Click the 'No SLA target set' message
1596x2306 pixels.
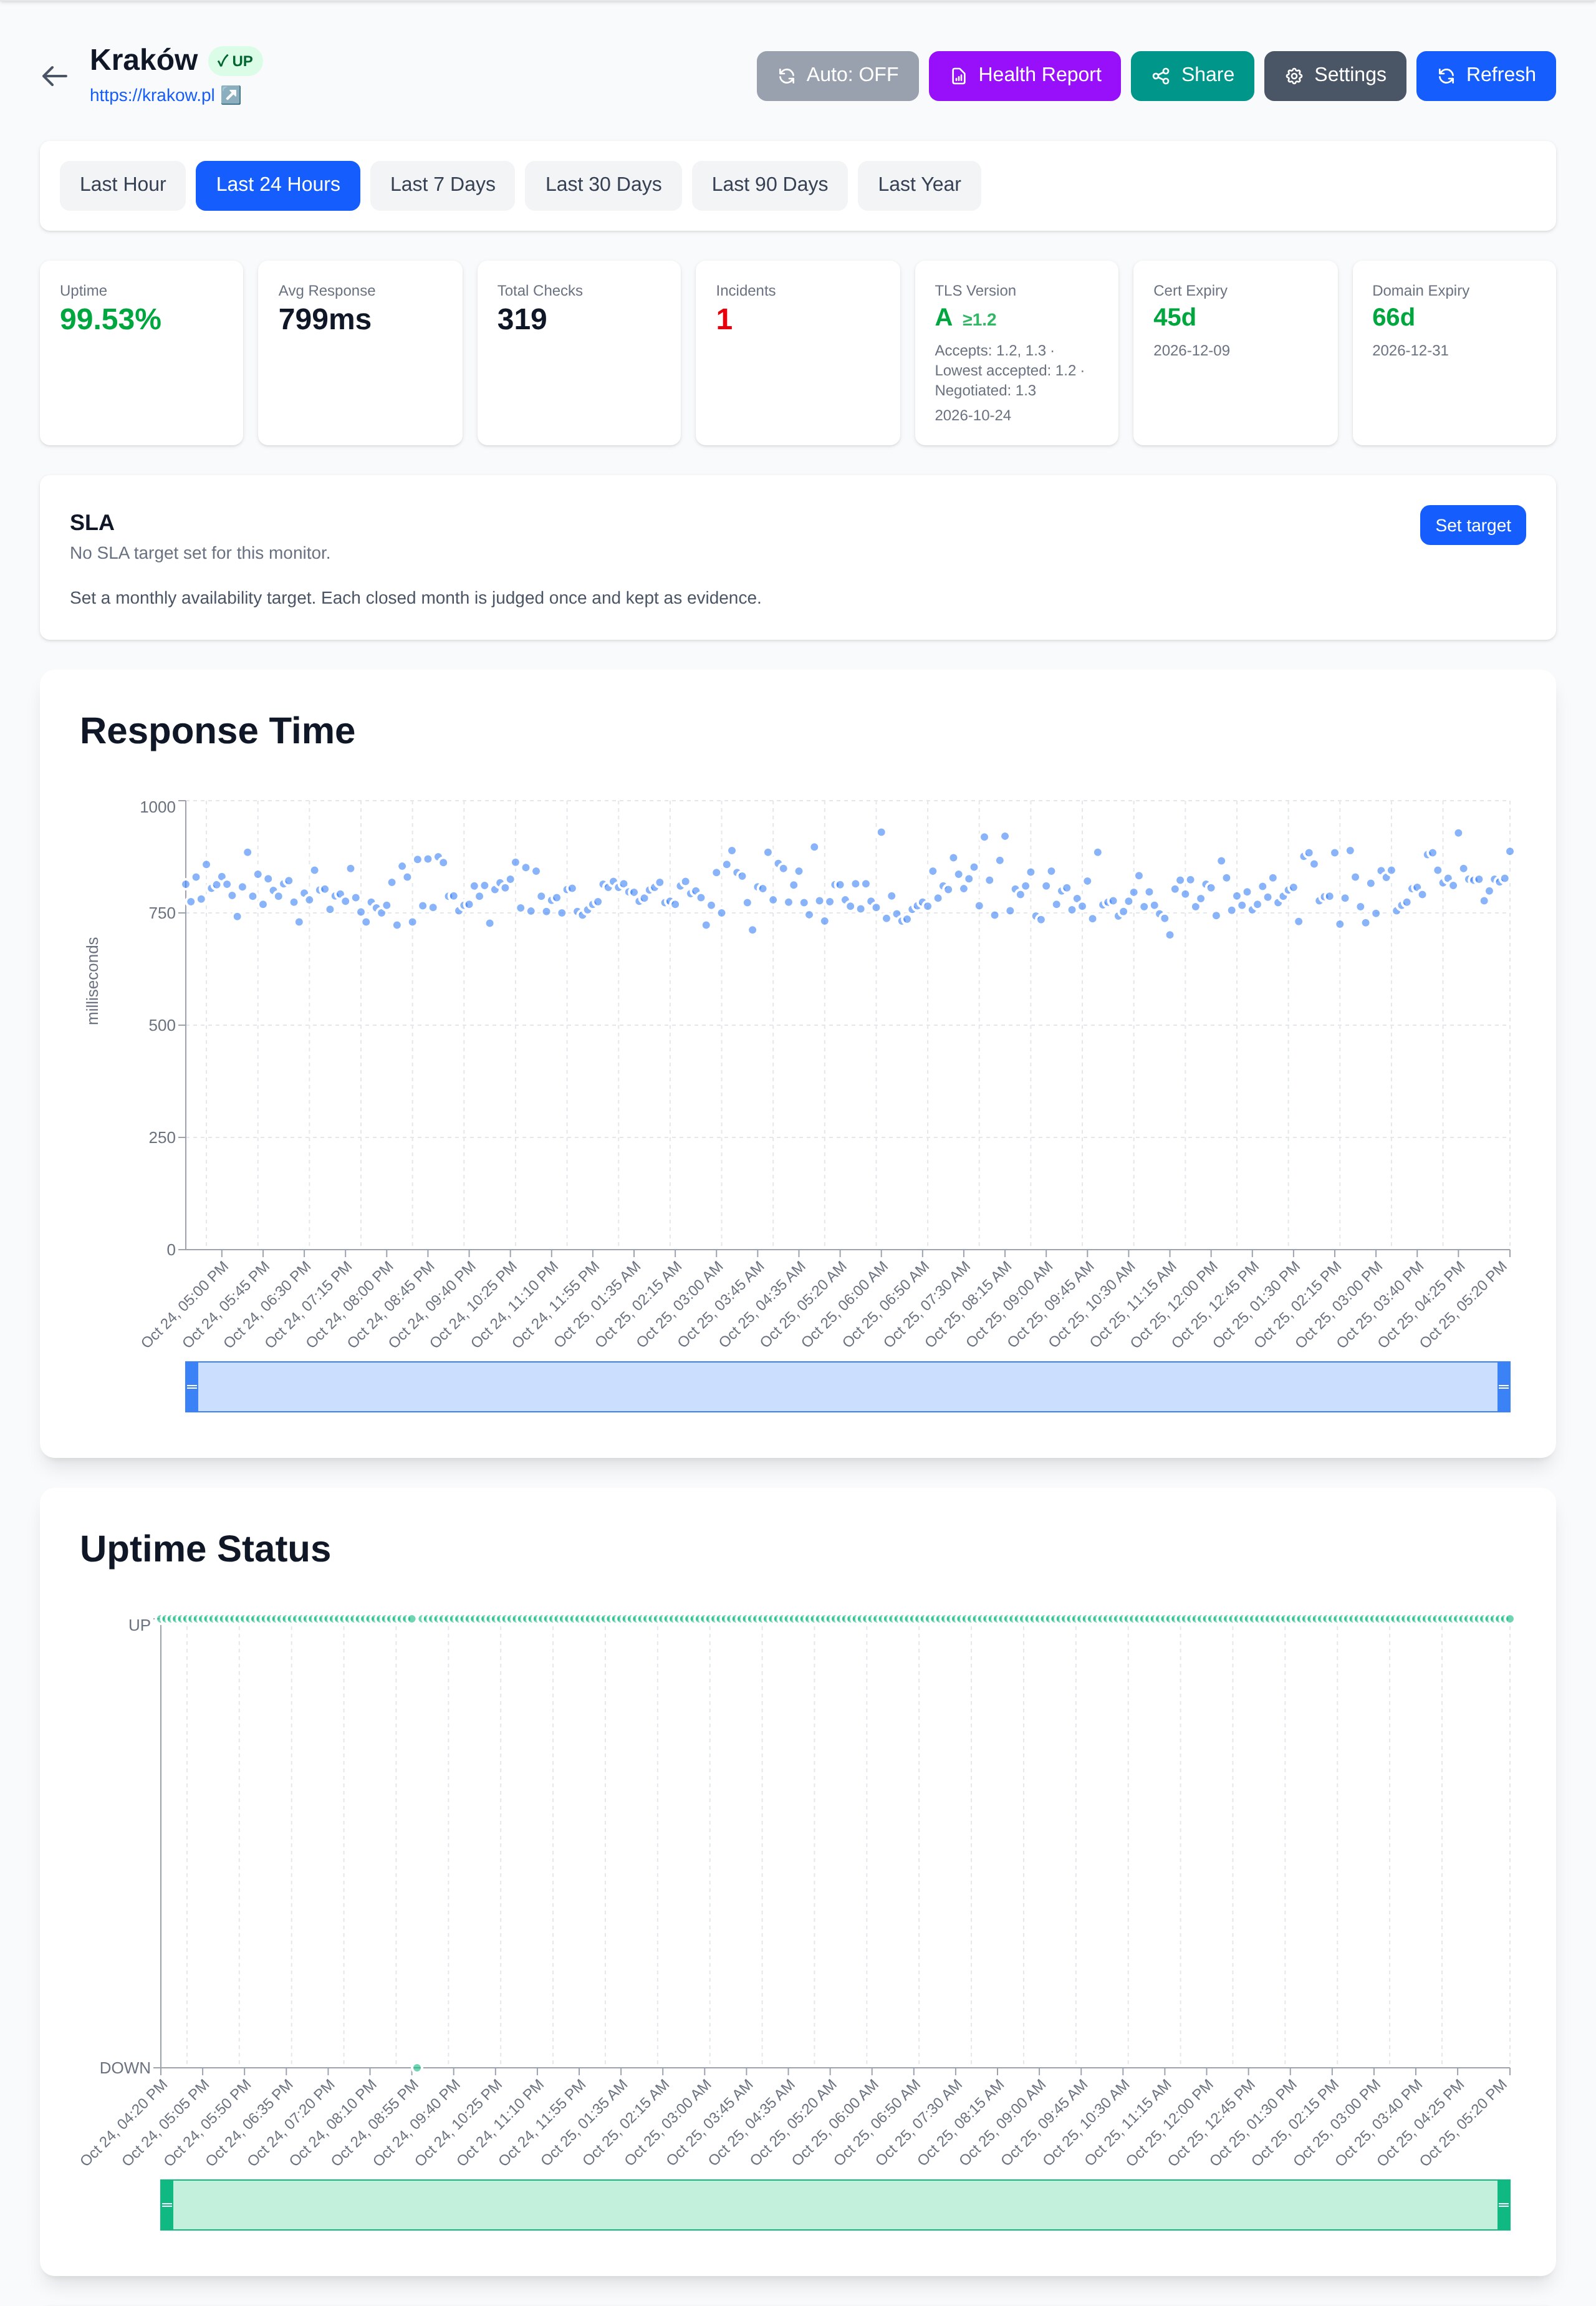click(x=200, y=553)
